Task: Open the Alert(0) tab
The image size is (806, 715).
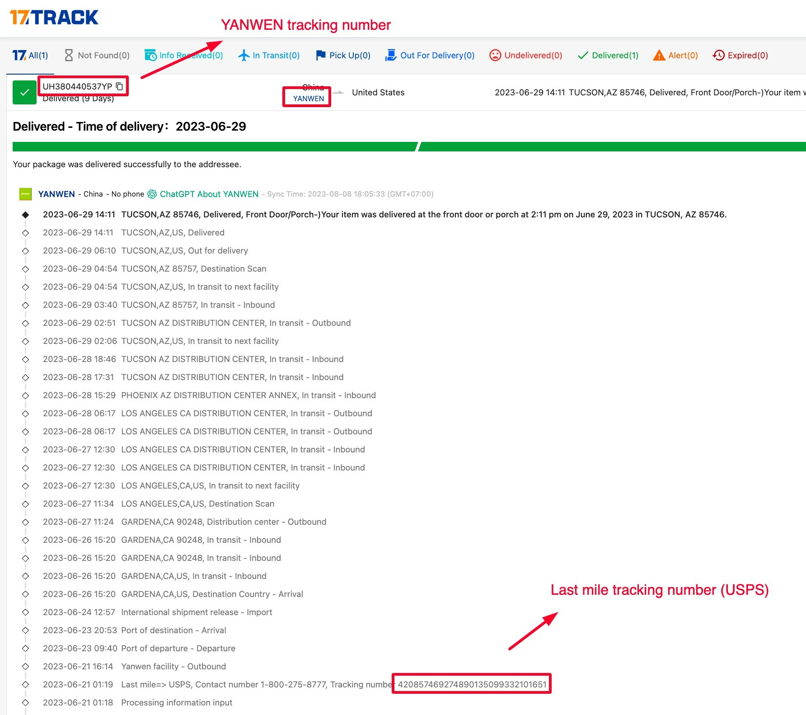Action: click(x=675, y=55)
